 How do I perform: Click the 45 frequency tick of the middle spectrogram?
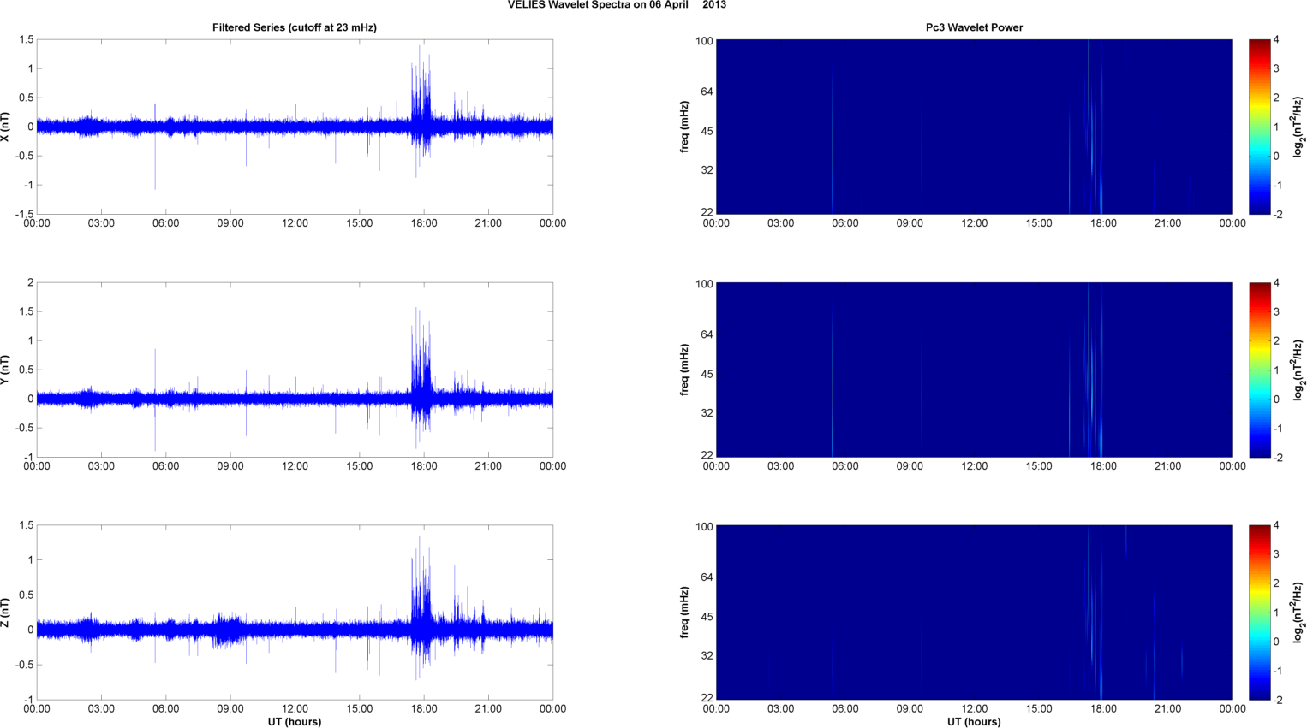(x=707, y=374)
